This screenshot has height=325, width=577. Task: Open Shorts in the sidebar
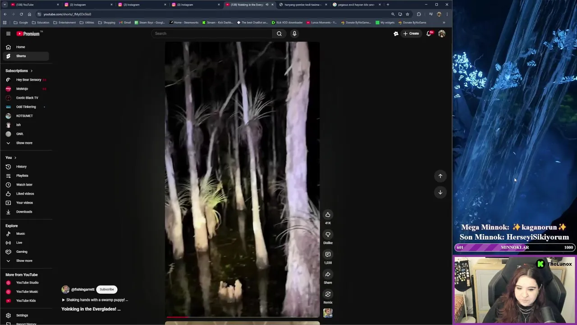click(26, 56)
